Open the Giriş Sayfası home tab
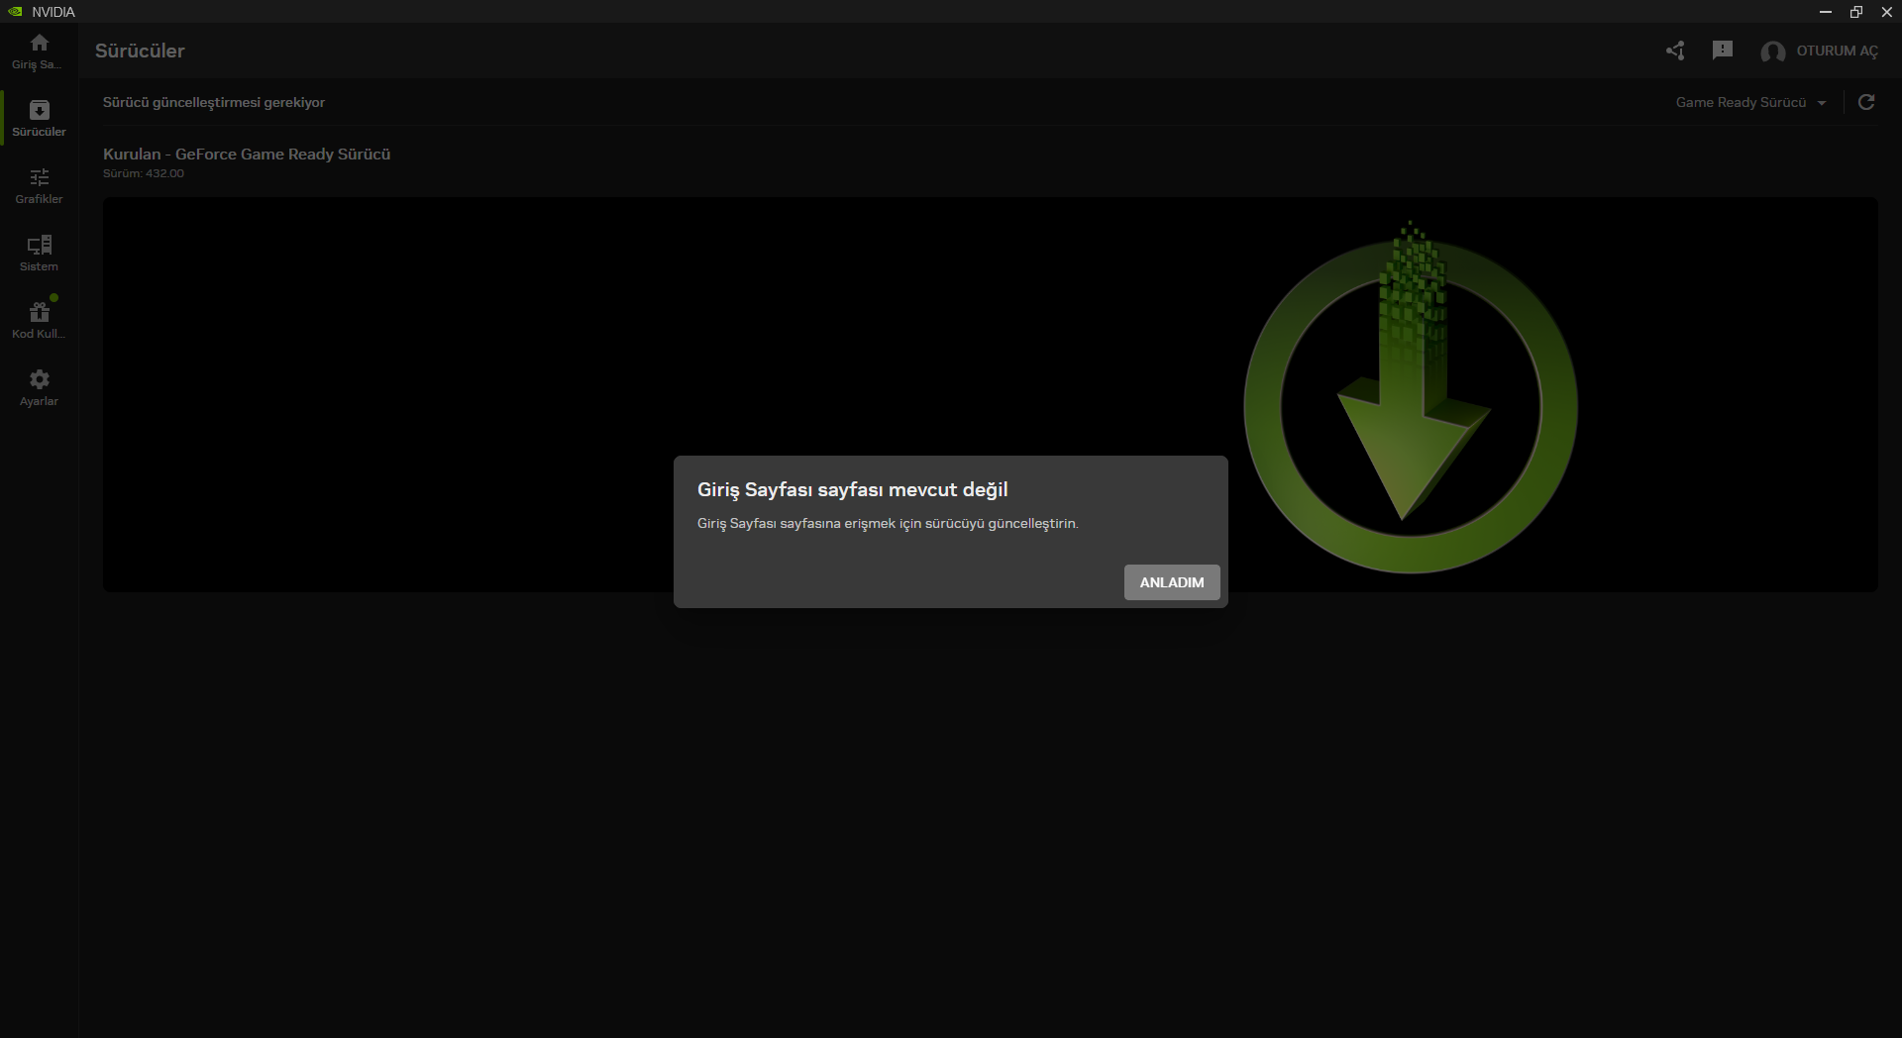1902x1038 pixels. pyautogui.click(x=39, y=52)
